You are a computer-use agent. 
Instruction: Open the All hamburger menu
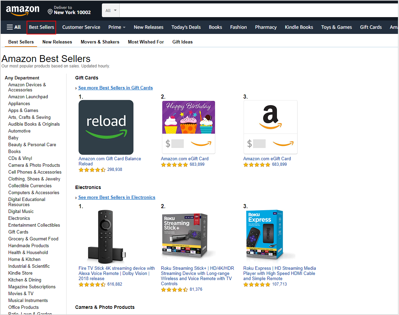pos(14,27)
